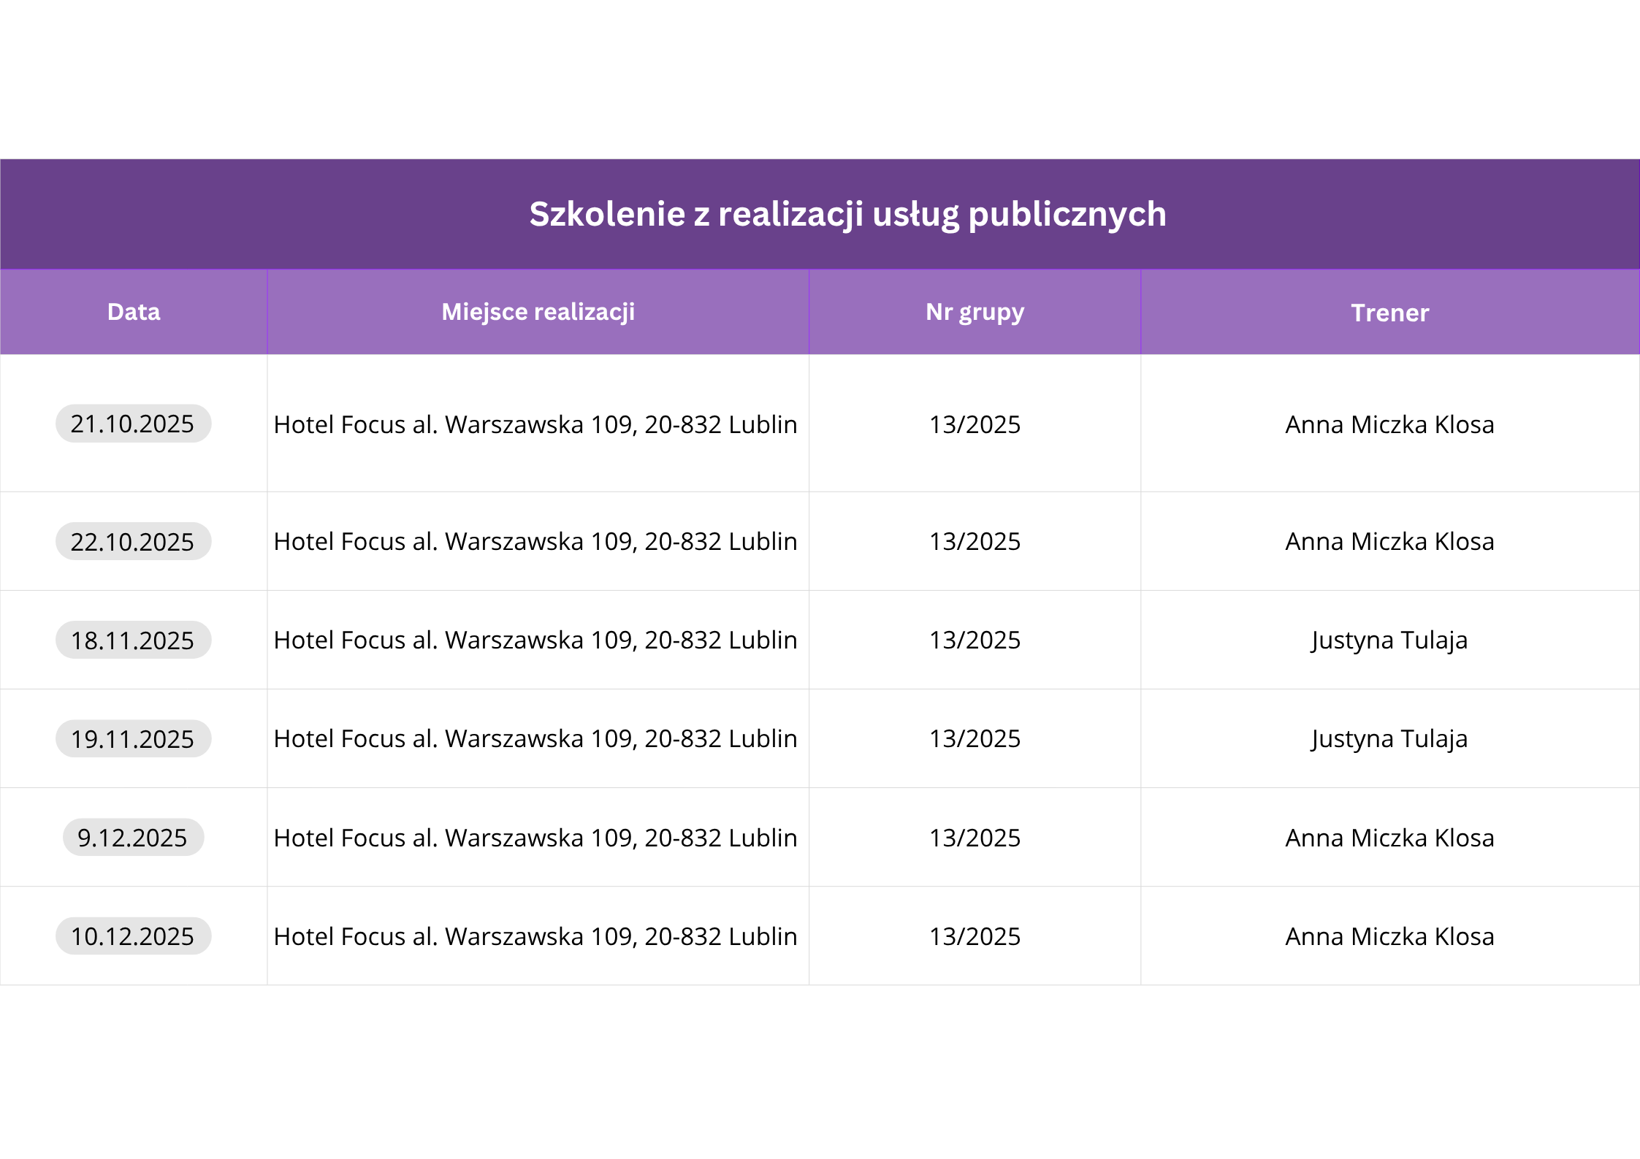This screenshot has height=1159, width=1640.
Task: Click the 'Trener' column header
Action: coord(1389,313)
